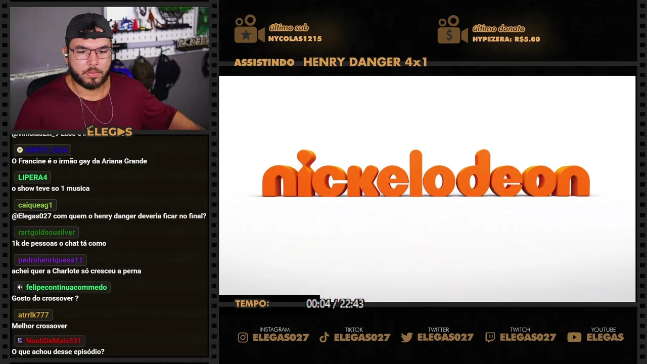Click message '1k de pessoas o chat tá como'
This screenshot has width=647, height=364.
[59, 243]
